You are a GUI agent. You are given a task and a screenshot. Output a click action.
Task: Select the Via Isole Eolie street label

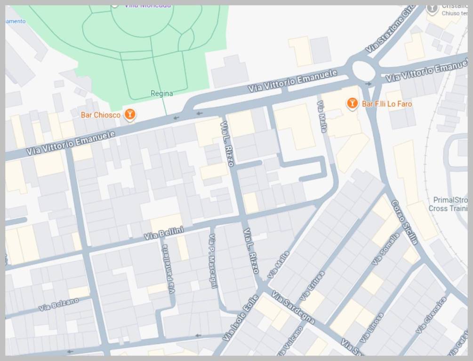tap(241, 318)
